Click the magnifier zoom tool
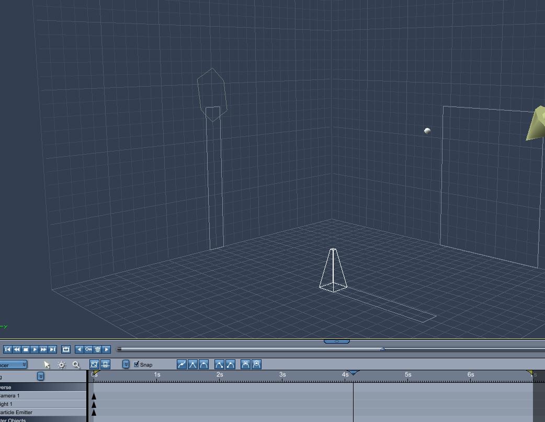 click(76, 365)
